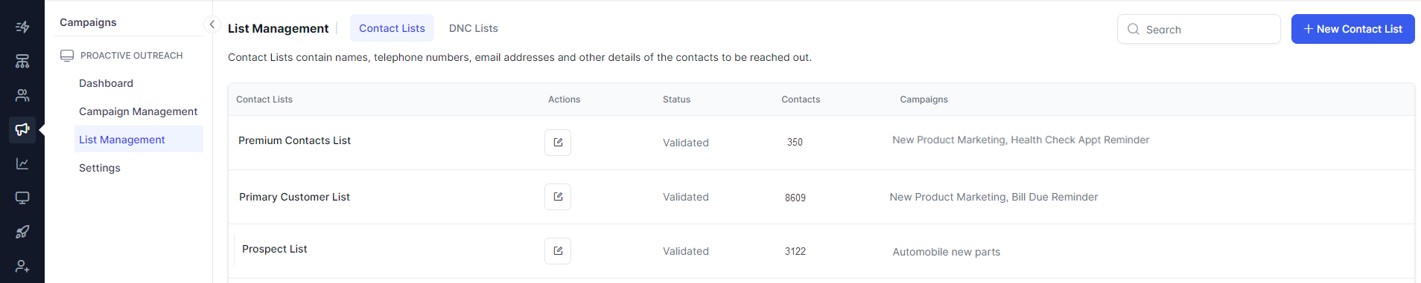Screen dimensions: 1421x283
Task: Open the monitor desktop sidebar icon
Action: tap(22, 198)
